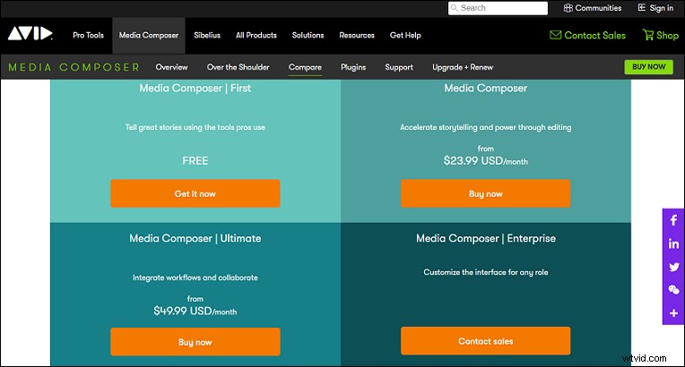Screen dimensions: 685x367
Task: Expand the Solutions menu
Action: point(308,36)
